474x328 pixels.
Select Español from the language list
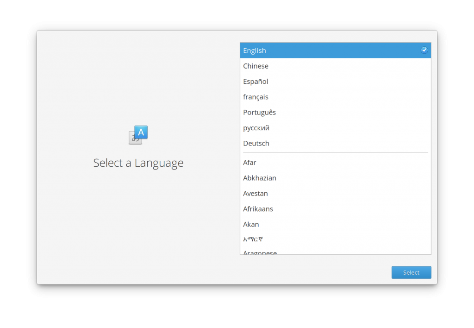coord(256,81)
